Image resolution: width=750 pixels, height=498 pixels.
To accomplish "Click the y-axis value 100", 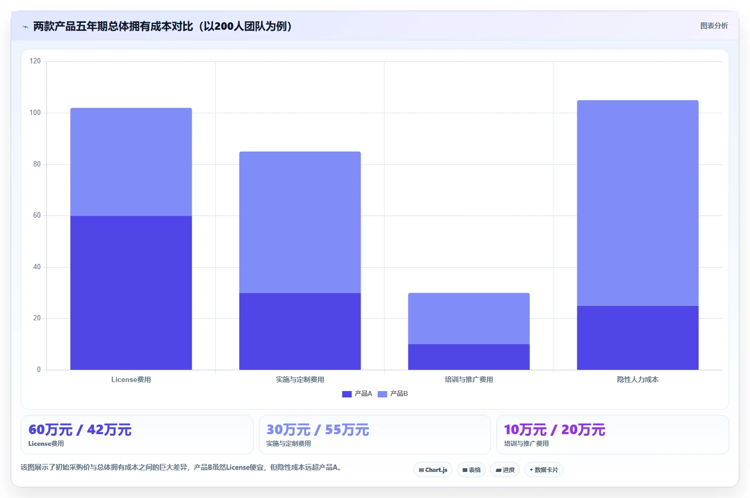I will click(x=35, y=113).
